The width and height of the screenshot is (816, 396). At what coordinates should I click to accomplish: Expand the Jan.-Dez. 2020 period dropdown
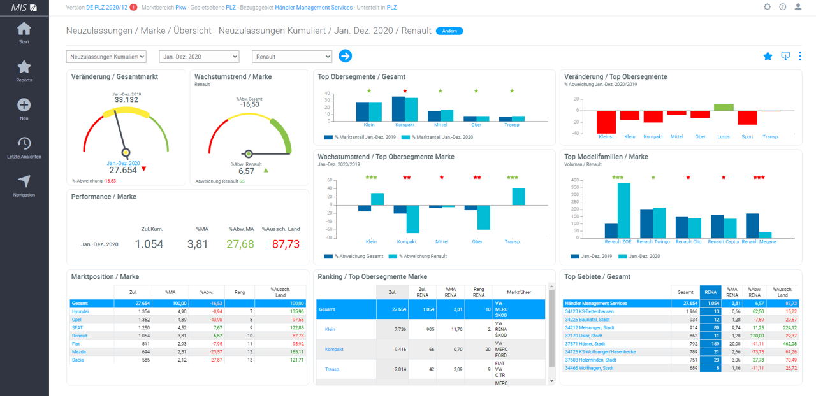(199, 57)
